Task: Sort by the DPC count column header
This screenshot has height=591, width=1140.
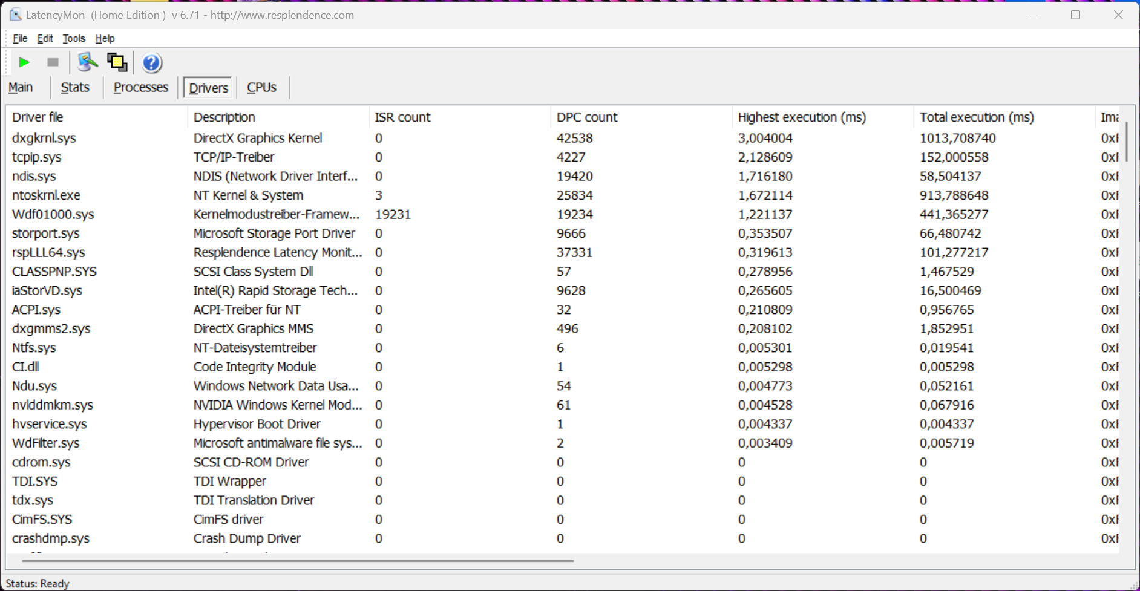Action: pos(586,117)
